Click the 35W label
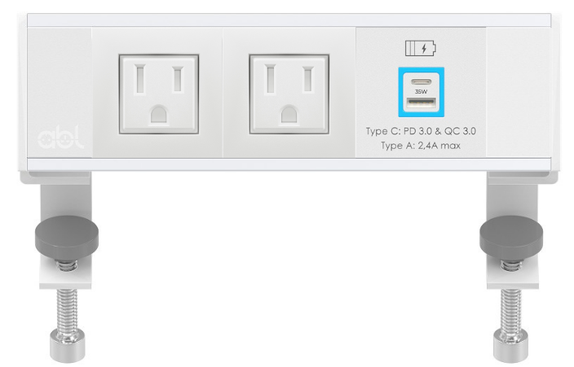Image resolution: width=574 pixels, height=367 pixels. pos(421,92)
